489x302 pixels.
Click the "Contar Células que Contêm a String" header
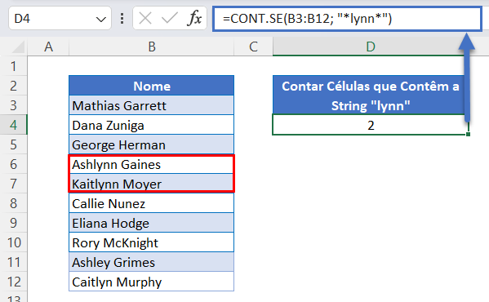tap(371, 95)
